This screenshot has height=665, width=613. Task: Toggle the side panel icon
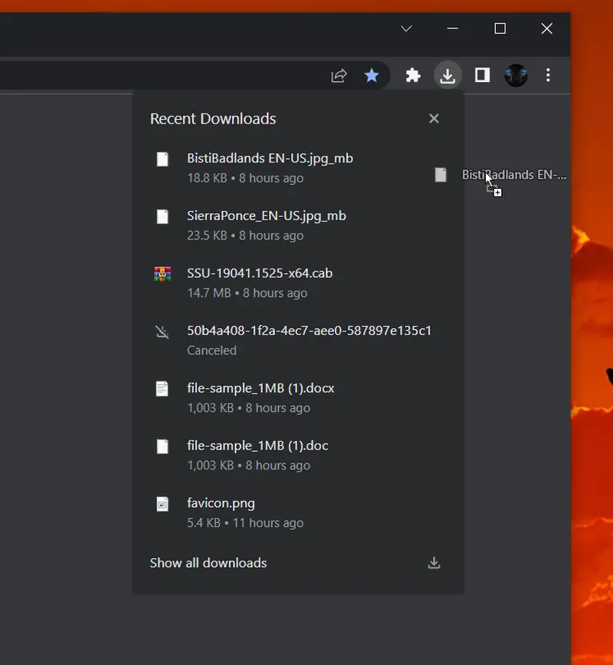click(482, 75)
